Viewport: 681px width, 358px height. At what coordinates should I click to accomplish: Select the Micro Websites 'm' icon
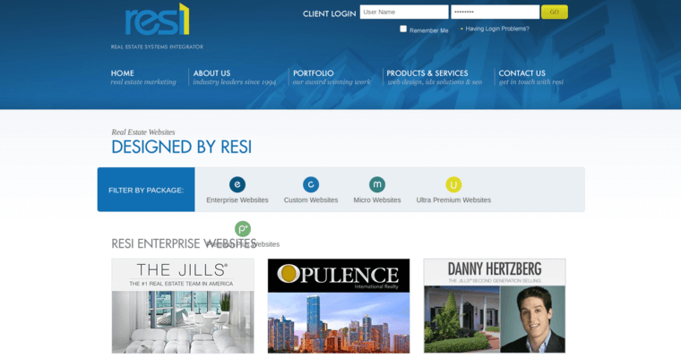[x=377, y=184]
